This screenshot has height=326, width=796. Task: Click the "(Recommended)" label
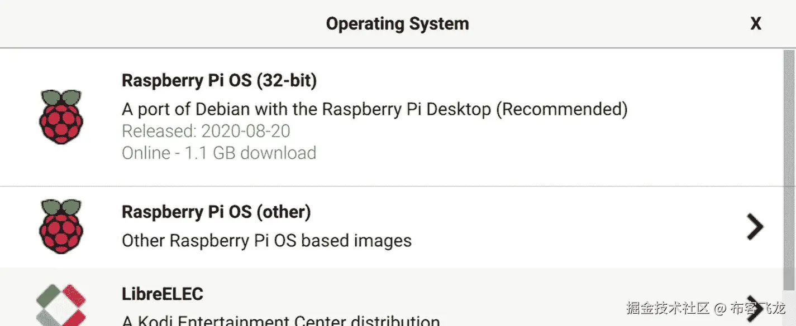coord(561,109)
